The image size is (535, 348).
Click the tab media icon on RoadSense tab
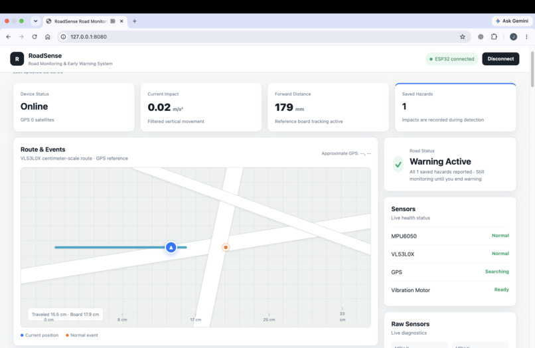[x=113, y=21]
